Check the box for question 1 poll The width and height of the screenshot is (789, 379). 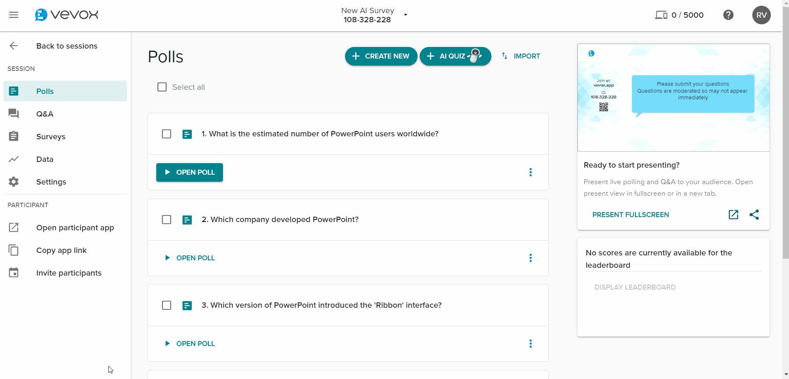(x=167, y=134)
